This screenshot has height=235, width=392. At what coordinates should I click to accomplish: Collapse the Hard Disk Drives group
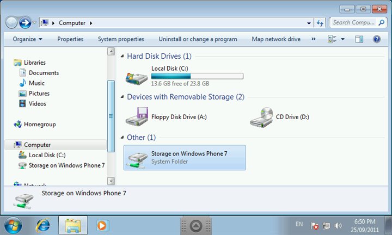pos(122,56)
